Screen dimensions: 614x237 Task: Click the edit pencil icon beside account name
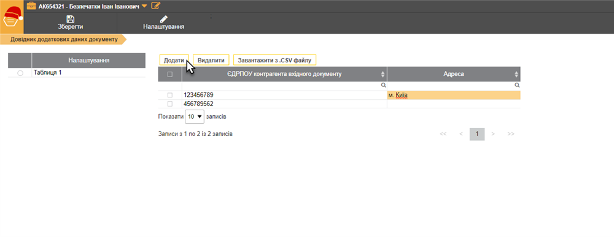[155, 6]
